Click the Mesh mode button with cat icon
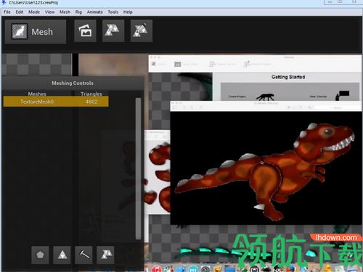Screen dimensions: 363x272 point(36,31)
